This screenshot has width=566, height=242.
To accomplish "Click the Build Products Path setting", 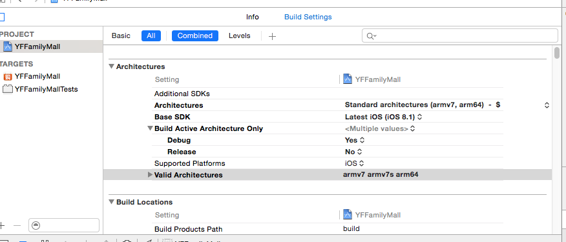I will (x=189, y=229).
